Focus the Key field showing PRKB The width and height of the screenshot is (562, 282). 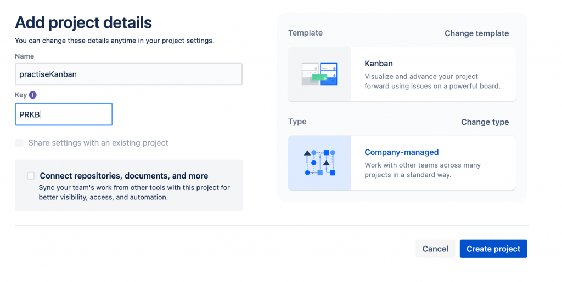pos(64,114)
